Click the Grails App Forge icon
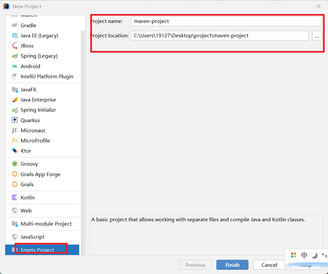 click(15, 174)
